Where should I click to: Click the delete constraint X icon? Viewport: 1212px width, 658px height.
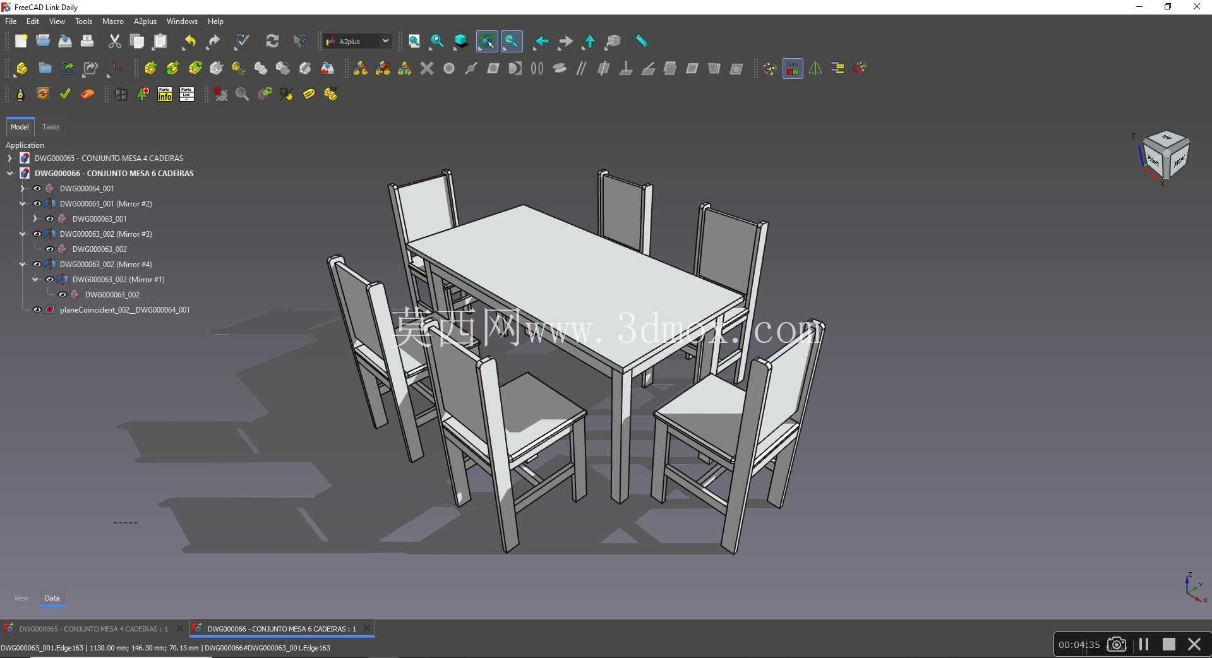click(x=427, y=68)
